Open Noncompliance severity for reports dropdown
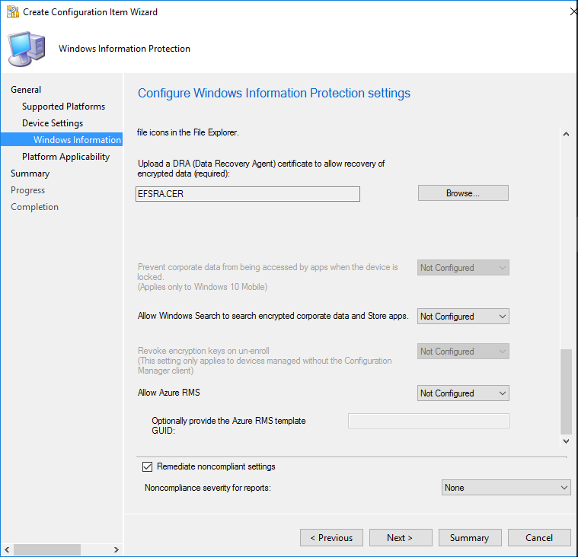Screen dimensions: 578x557 506,488
